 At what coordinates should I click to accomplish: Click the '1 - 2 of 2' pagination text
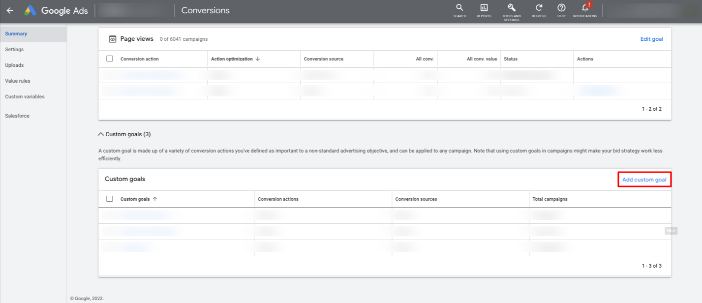pyautogui.click(x=652, y=109)
